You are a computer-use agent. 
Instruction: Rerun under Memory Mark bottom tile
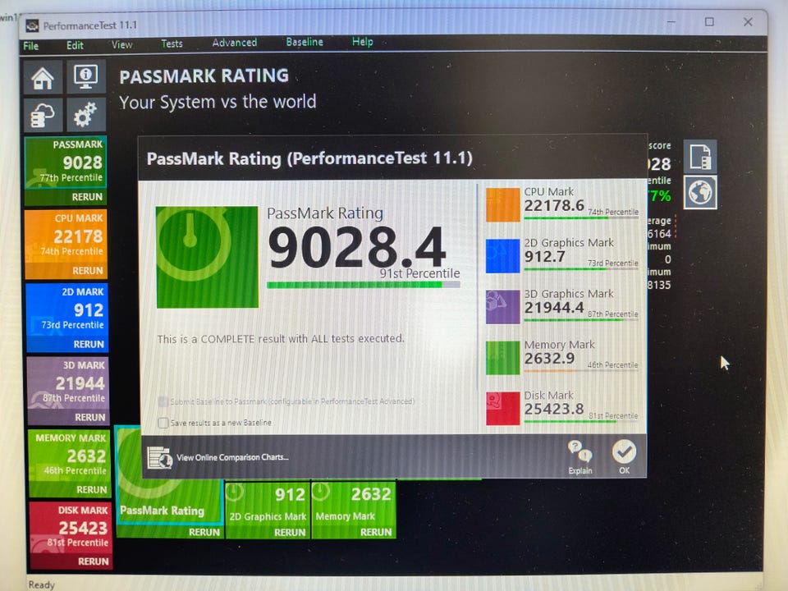click(x=376, y=532)
